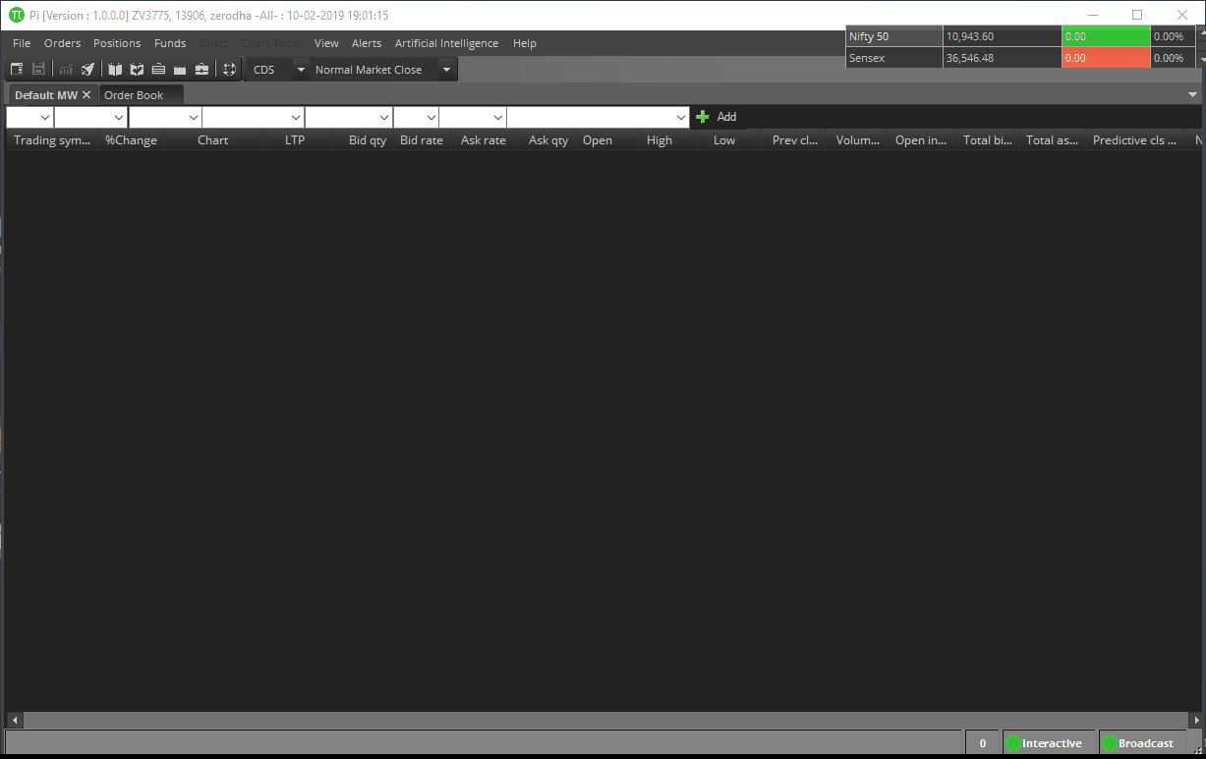Click the briefcase with clasp toolbar icon
Image resolution: width=1206 pixels, height=759 pixels.
(201, 70)
